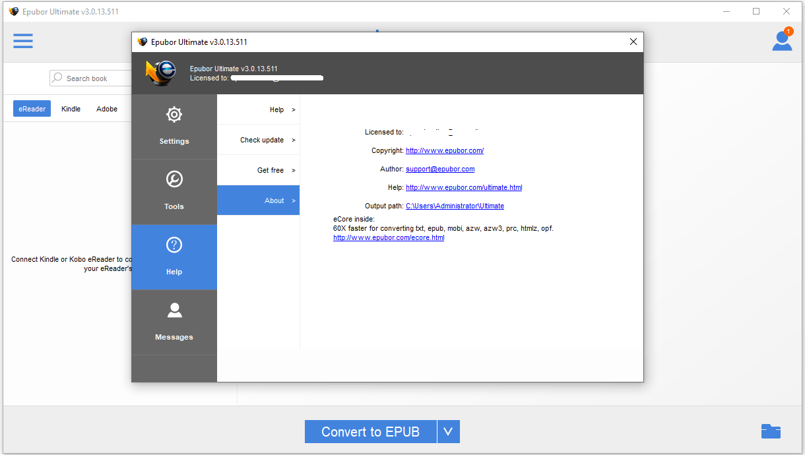Click the Settings gear icon in sidebar
Image resolution: width=805 pixels, height=455 pixels.
click(174, 115)
